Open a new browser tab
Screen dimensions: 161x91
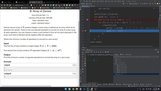[59, 2]
